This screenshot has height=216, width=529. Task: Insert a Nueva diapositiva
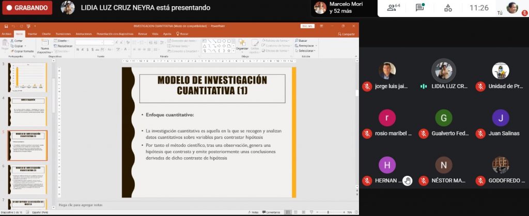click(45, 46)
